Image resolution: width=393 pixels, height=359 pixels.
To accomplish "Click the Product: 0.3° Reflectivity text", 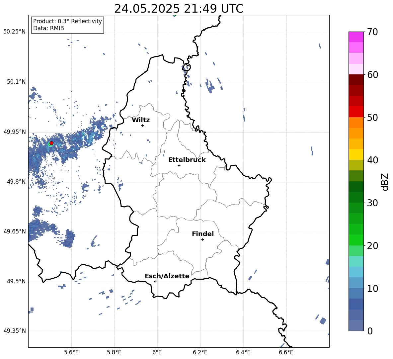I will click(67, 21).
